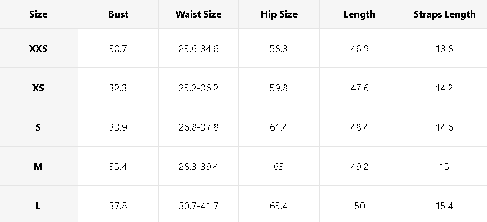This screenshot has height=222, width=487.
Task: Select the XS size row label
Action: click(38, 88)
